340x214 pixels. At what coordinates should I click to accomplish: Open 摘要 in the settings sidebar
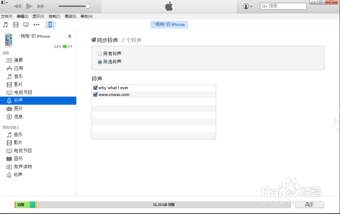(38, 60)
